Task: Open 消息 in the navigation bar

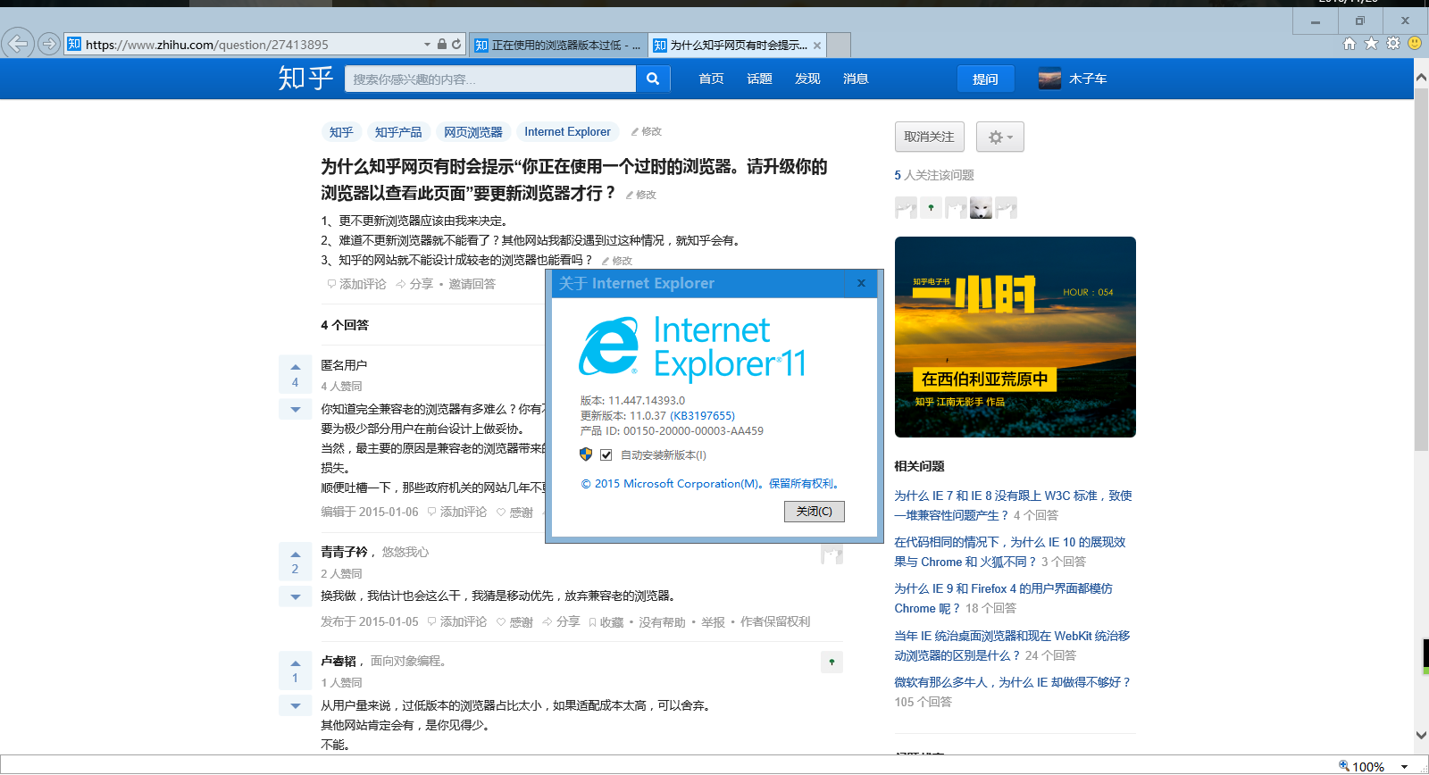Action: point(856,79)
